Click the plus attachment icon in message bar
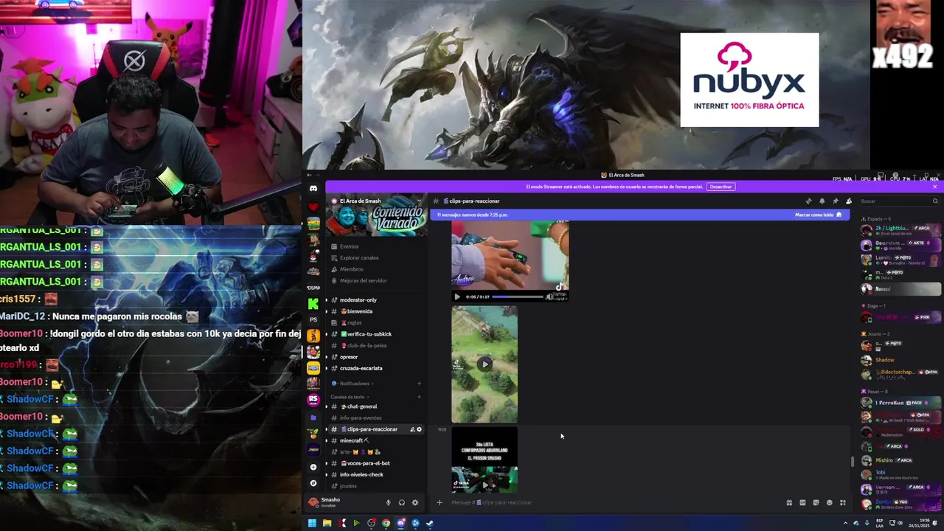Viewport: 944px width, 531px height. click(x=439, y=502)
